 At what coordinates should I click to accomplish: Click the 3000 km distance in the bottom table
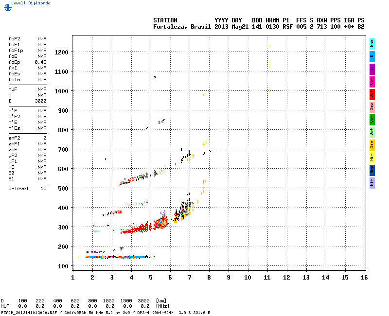point(143,301)
